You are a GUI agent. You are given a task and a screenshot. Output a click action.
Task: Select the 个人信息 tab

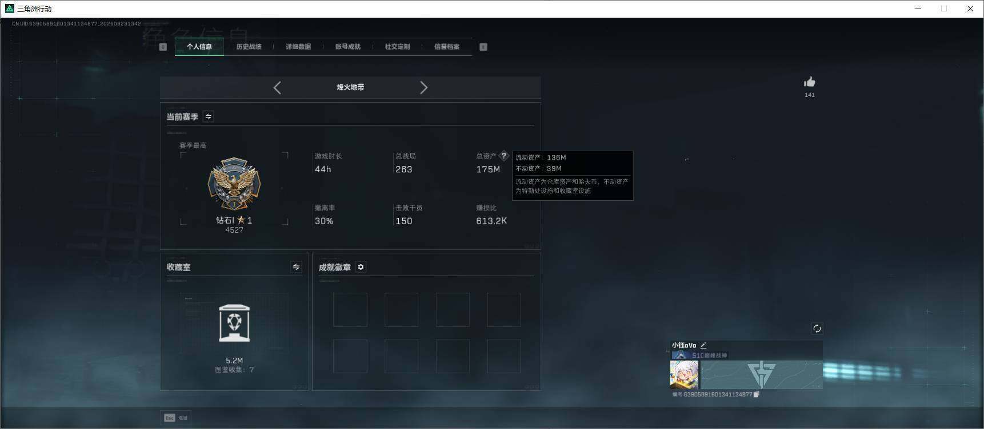tap(199, 47)
